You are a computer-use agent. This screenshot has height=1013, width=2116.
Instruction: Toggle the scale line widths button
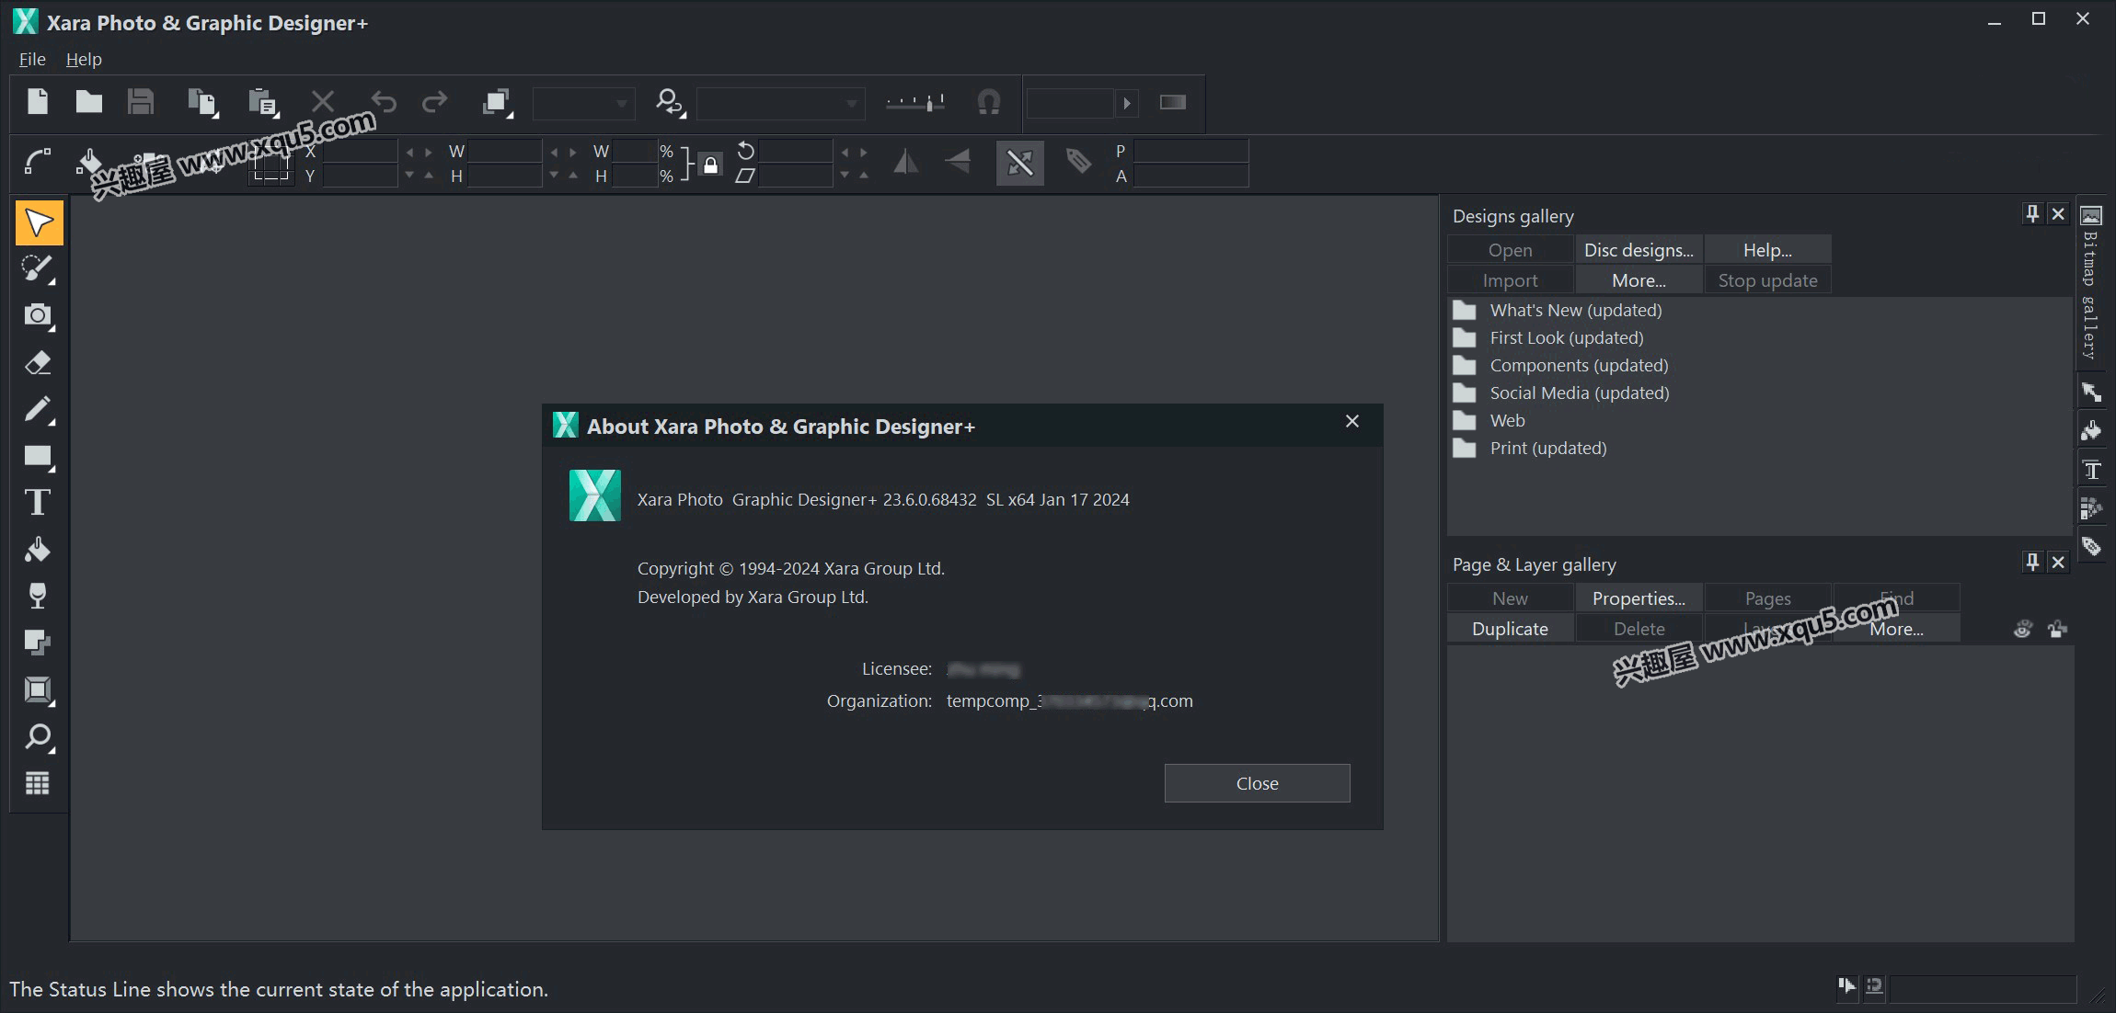pyautogui.click(x=1020, y=163)
